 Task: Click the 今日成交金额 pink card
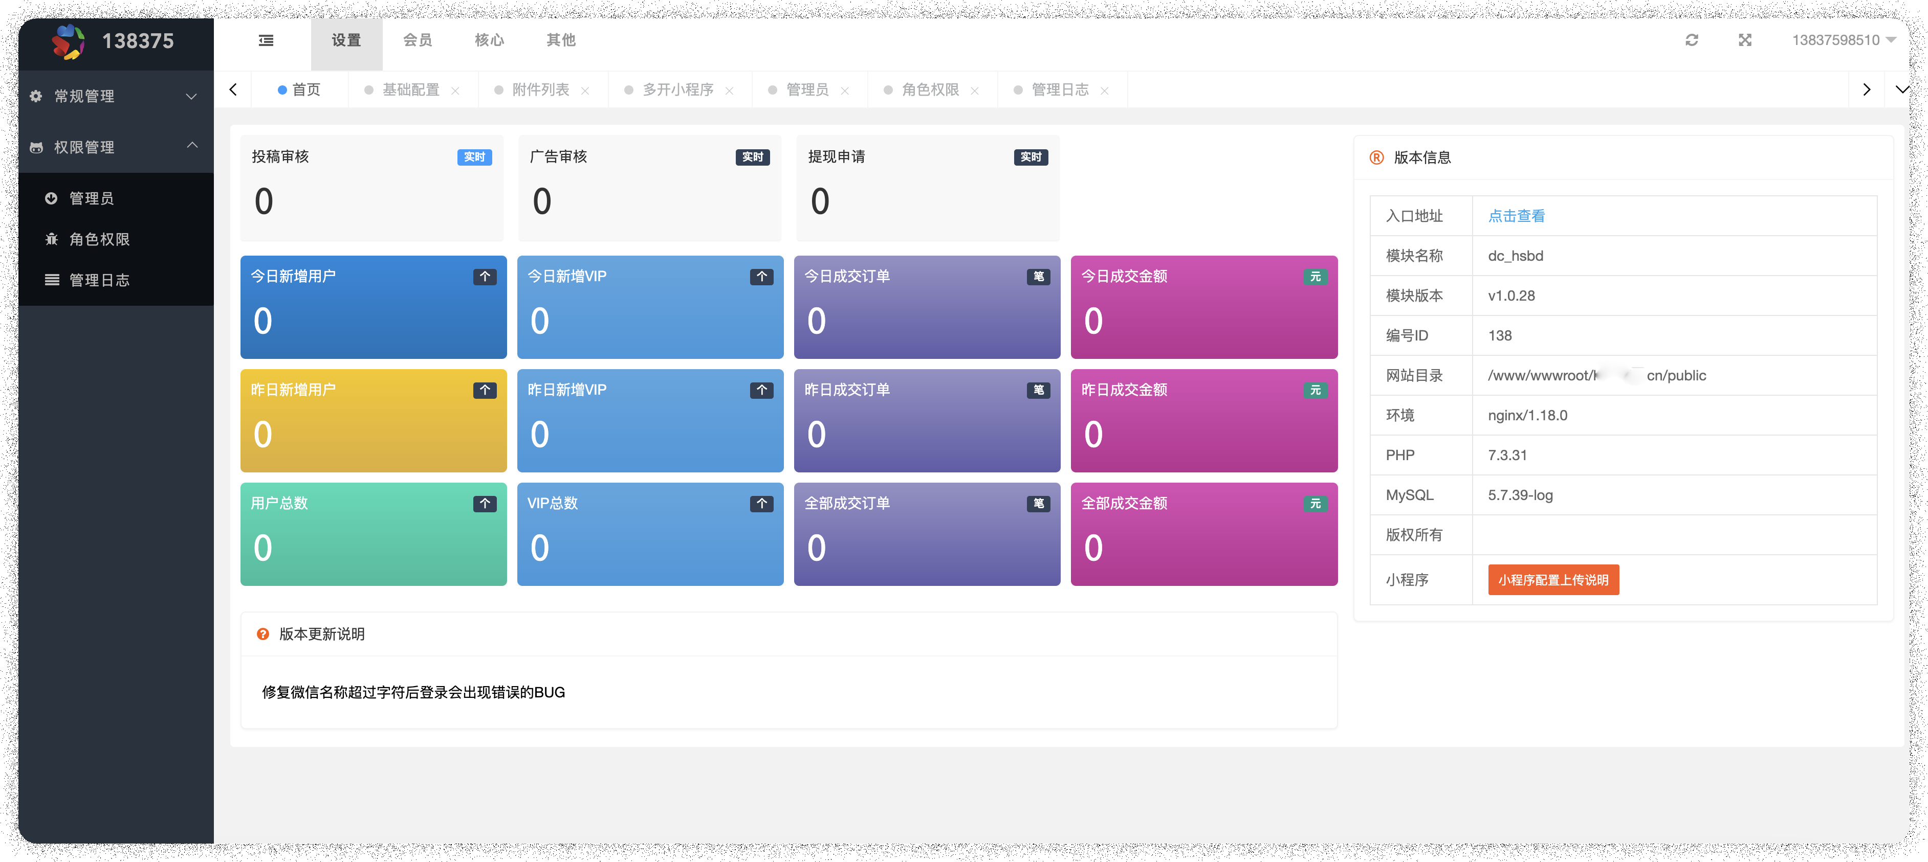pyautogui.click(x=1203, y=307)
